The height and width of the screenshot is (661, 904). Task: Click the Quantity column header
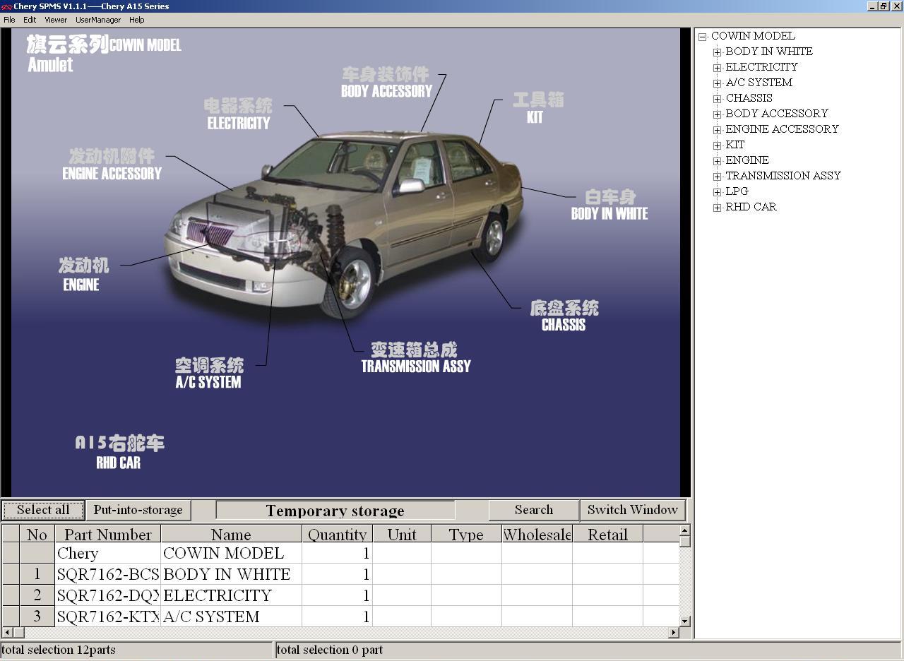337,534
